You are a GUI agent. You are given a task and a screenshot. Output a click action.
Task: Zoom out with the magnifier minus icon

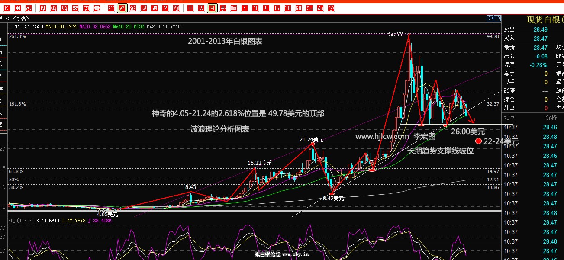point(64,8)
